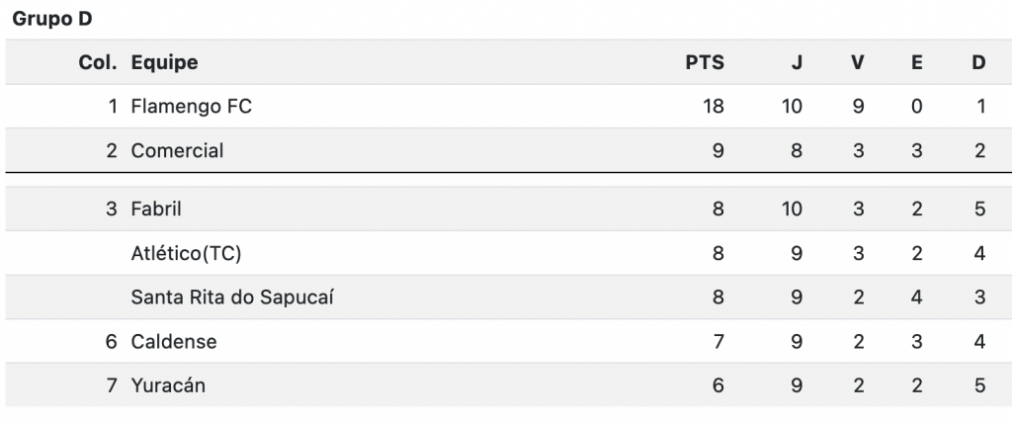The height and width of the screenshot is (423, 1012).
Task: Select Yuracán's position number 7
Action: (x=113, y=385)
